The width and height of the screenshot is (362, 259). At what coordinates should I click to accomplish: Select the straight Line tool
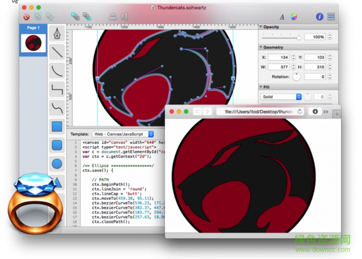point(57,52)
